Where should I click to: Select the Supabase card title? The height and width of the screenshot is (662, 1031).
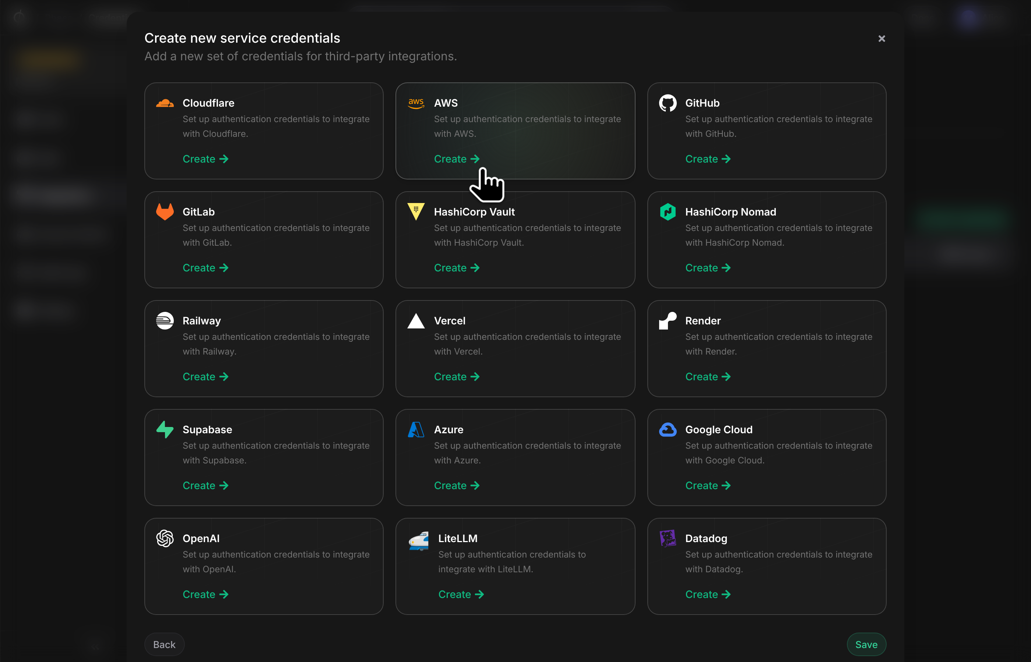pyautogui.click(x=207, y=430)
